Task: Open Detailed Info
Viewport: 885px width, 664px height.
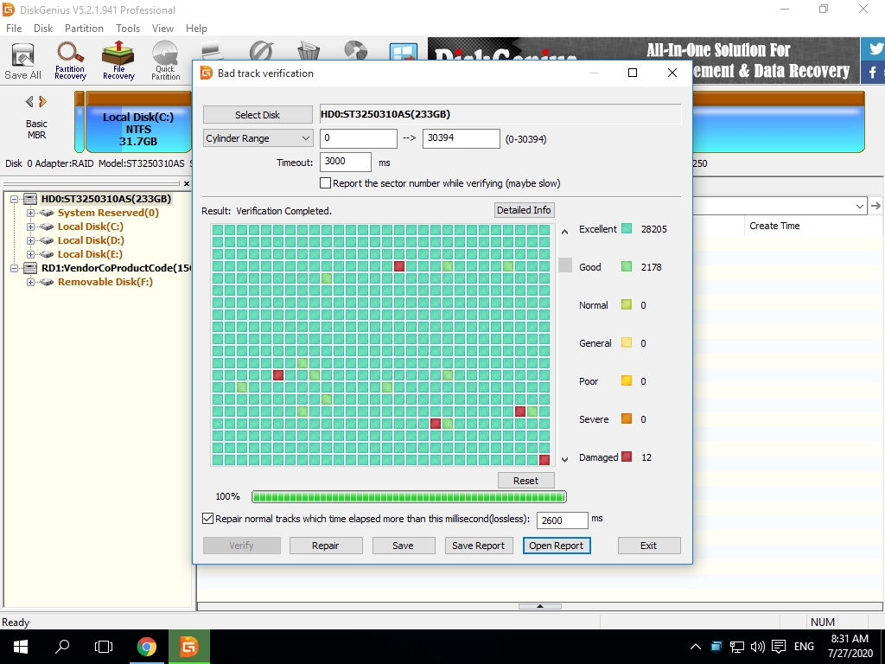Action: pos(524,210)
